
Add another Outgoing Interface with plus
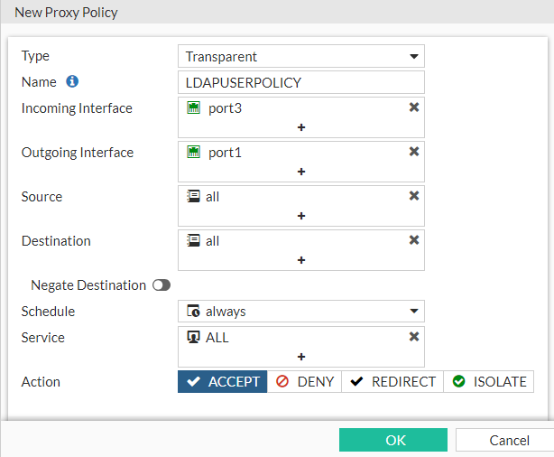pyautogui.click(x=301, y=172)
